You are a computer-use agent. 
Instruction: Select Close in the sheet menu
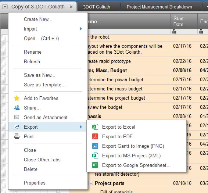click(30, 150)
